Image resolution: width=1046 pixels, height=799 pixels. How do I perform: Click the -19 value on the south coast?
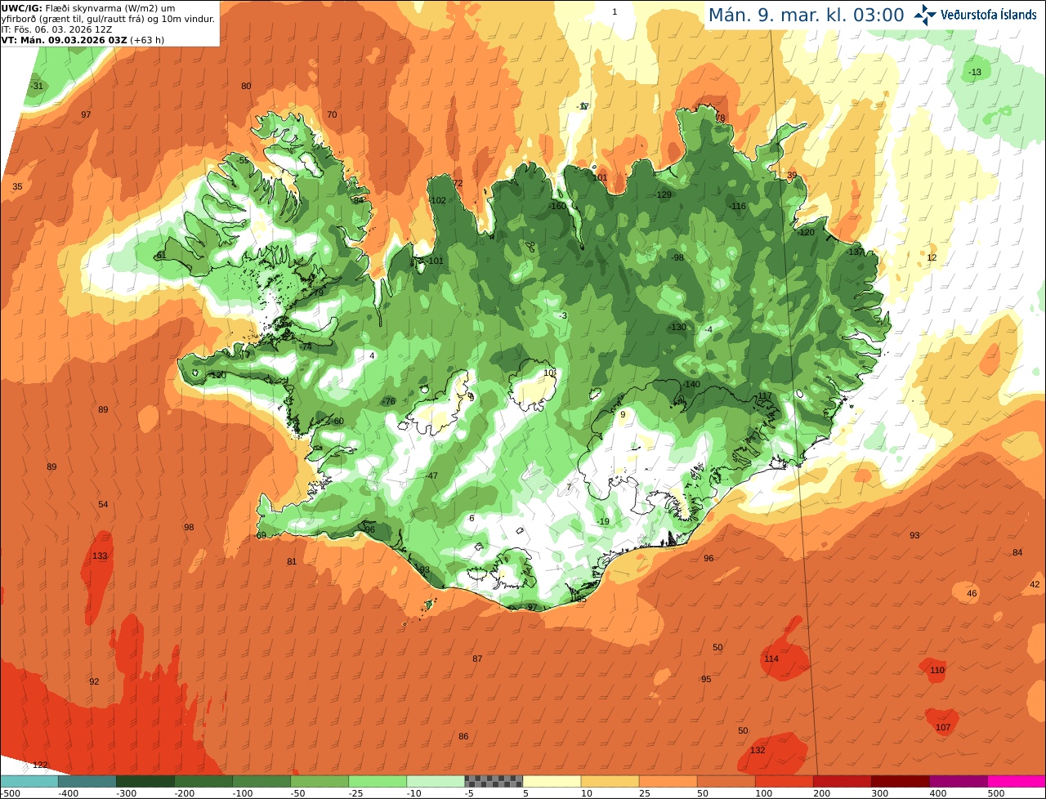tap(603, 521)
